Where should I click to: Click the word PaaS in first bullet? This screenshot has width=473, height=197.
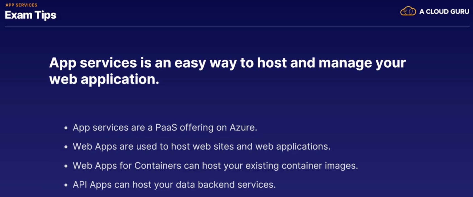pos(166,128)
